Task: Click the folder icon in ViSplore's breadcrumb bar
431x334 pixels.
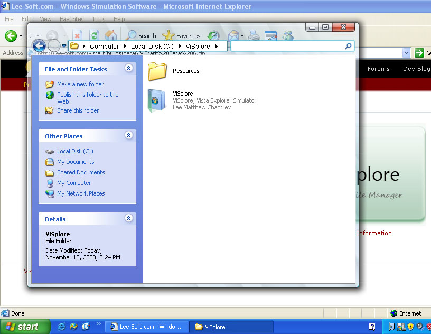Action: (74, 46)
